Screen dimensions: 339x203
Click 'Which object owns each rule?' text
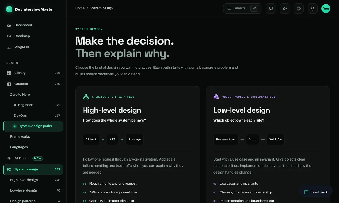[x=239, y=120]
